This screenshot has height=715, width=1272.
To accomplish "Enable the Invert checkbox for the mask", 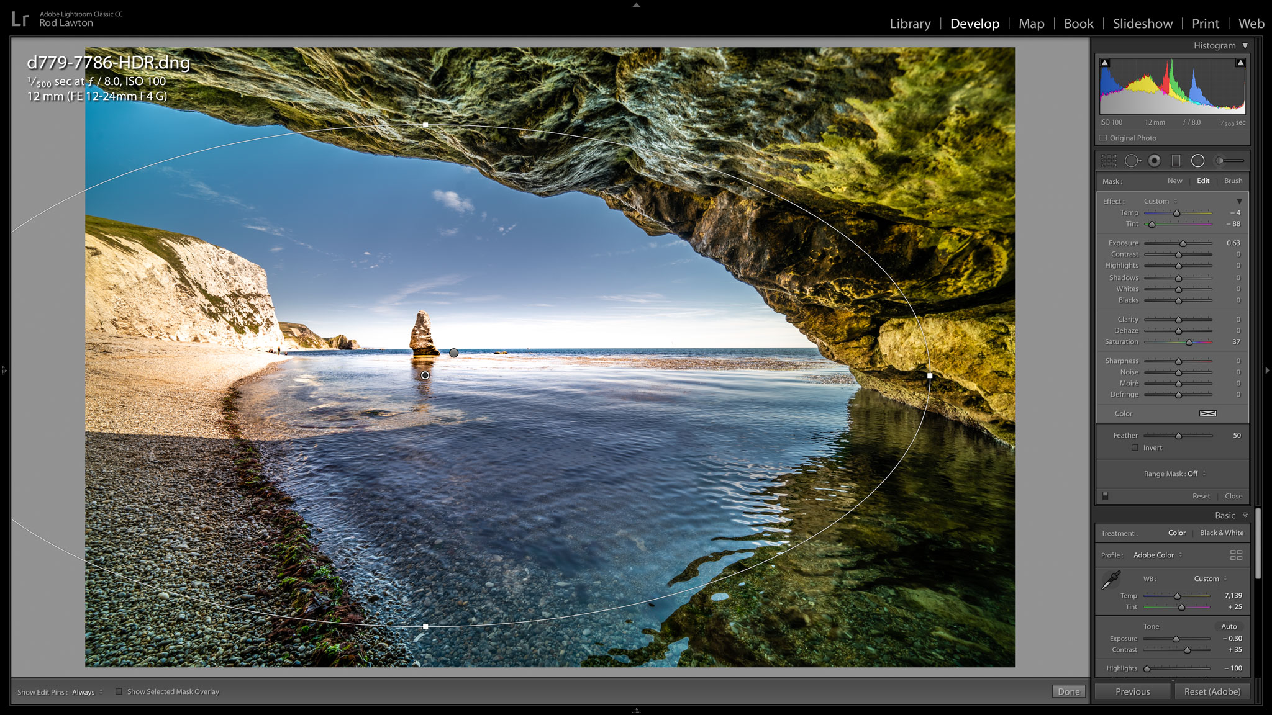I will click(1135, 447).
